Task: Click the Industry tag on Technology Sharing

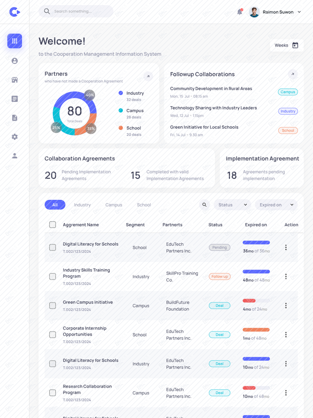Action: click(288, 111)
